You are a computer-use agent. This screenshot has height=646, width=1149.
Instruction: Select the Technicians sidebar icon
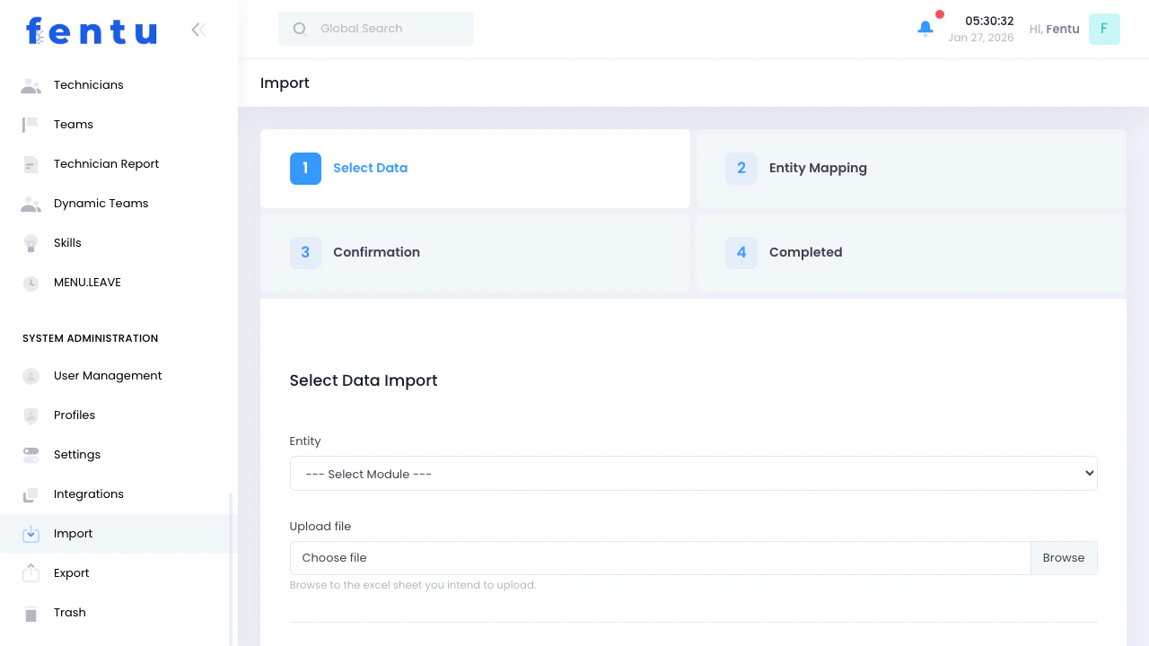(30, 84)
